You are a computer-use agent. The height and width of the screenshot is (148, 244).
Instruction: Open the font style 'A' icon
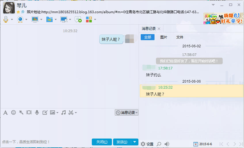[5, 112]
